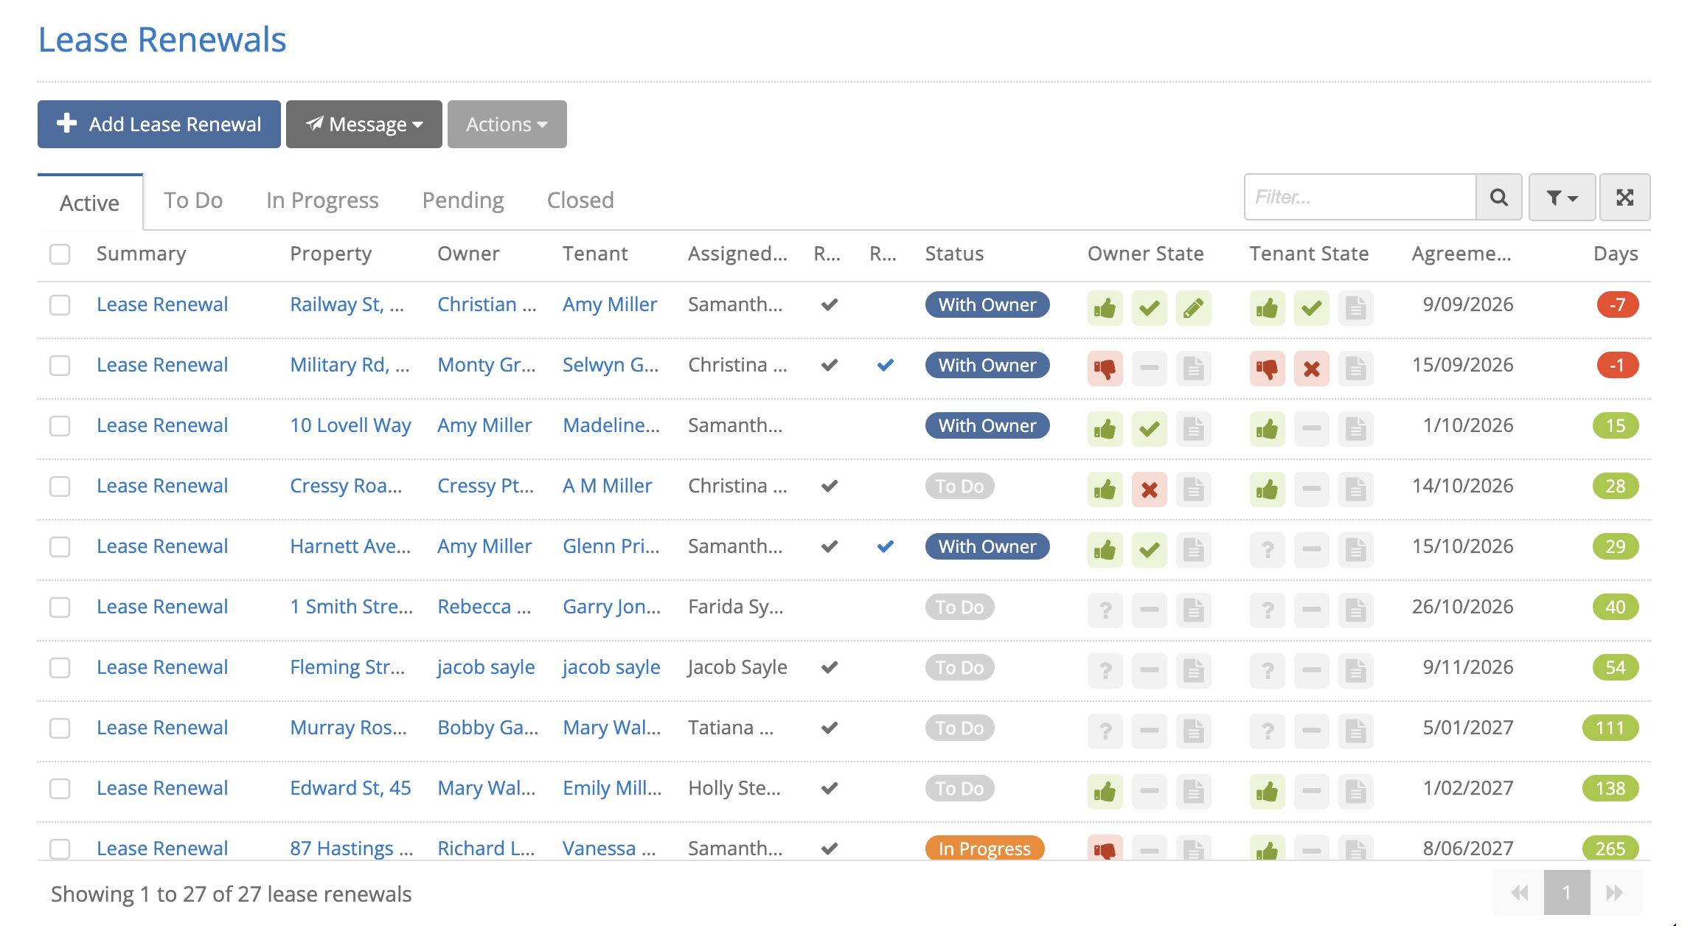Open the 87 Hastings property link
Image resolution: width=1693 pixels, height=926 pixels.
[x=351, y=849]
